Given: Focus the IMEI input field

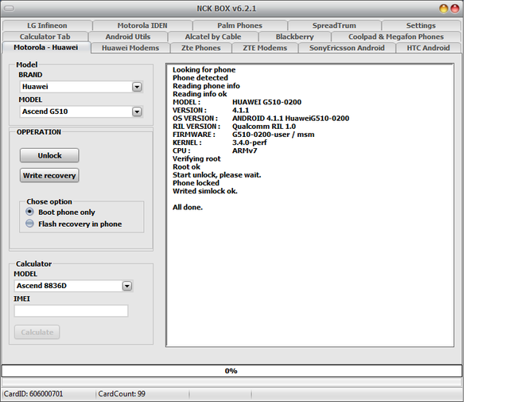Looking at the screenshot, I should tap(71, 310).
